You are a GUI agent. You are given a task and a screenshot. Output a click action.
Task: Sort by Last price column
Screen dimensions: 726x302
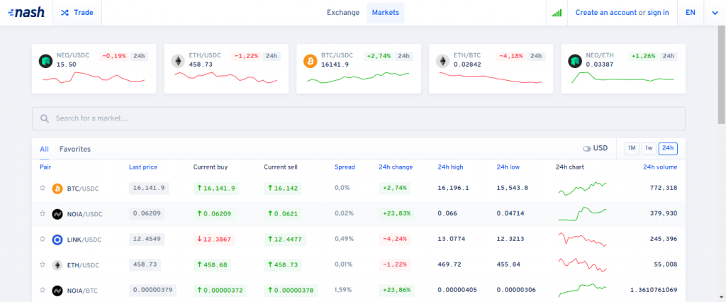point(143,167)
